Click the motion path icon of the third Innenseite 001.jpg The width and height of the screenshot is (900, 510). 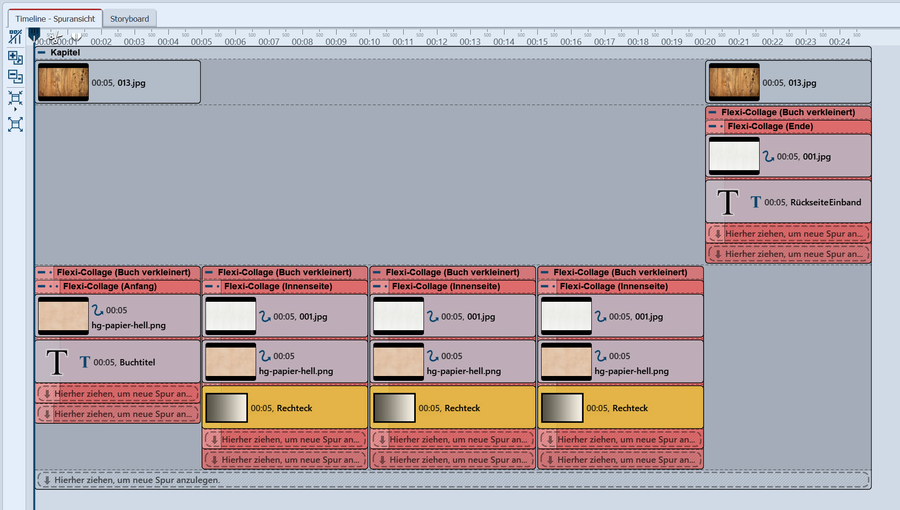(600, 316)
